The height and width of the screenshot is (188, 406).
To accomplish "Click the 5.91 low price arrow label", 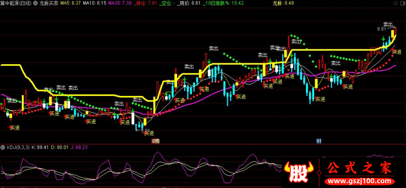I will pos(143,130).
